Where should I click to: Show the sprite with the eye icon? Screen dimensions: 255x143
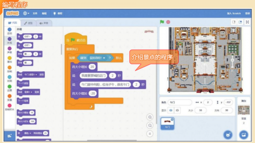click(171, 110)
